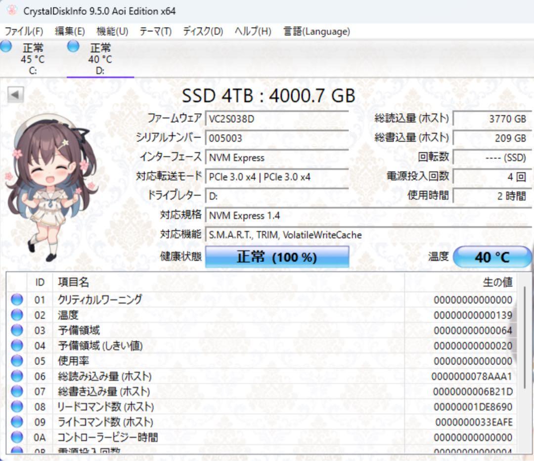Viewport: 534px width, 461px height.
Task: Click the 正常 (100 %) health status button
Action: point(278,256)
